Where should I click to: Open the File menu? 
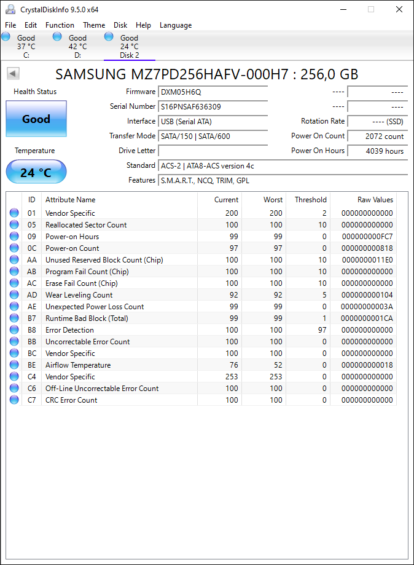pos(10,25)
